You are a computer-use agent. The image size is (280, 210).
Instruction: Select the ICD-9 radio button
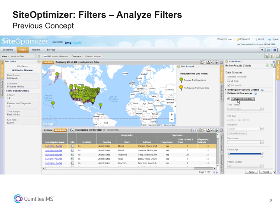point(228,120)
